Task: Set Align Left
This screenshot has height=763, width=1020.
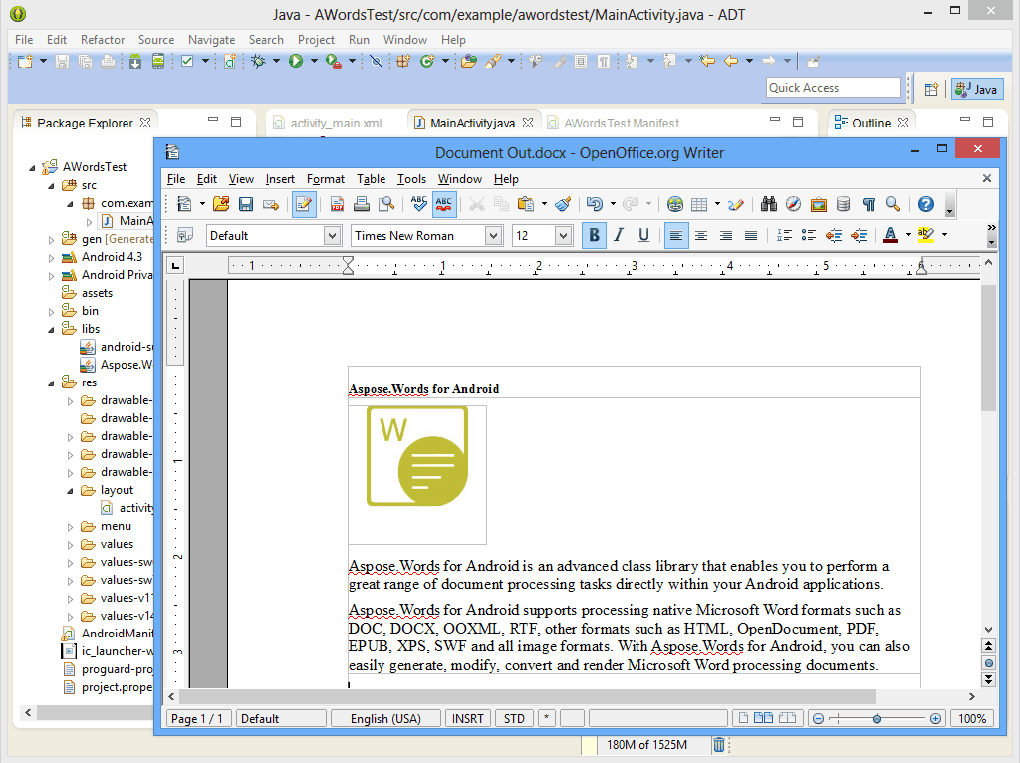Action: [676, 235]
